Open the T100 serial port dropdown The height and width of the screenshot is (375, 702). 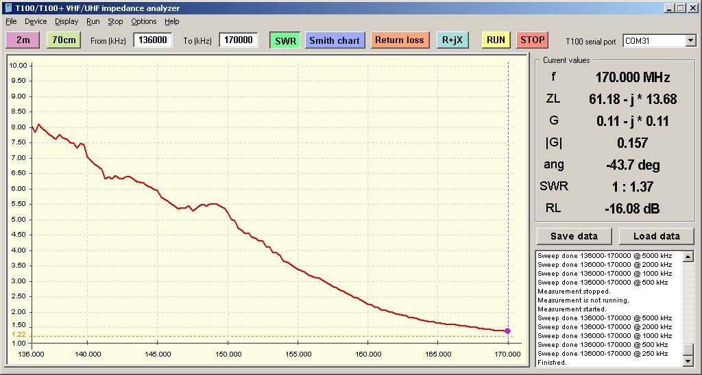click(690, 41)
